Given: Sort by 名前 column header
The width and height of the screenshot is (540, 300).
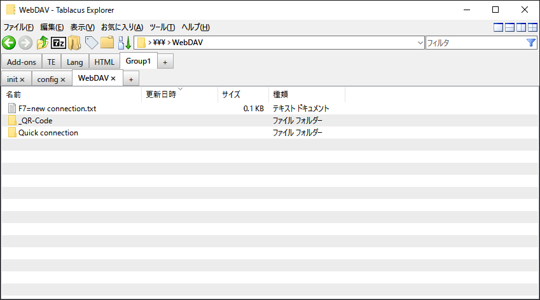Looking at the screenshot, I should [72, 94].
